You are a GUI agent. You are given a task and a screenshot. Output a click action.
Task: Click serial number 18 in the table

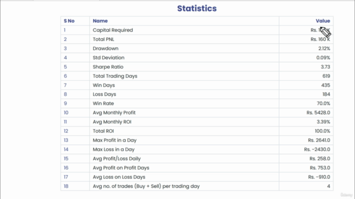[66, 186]
